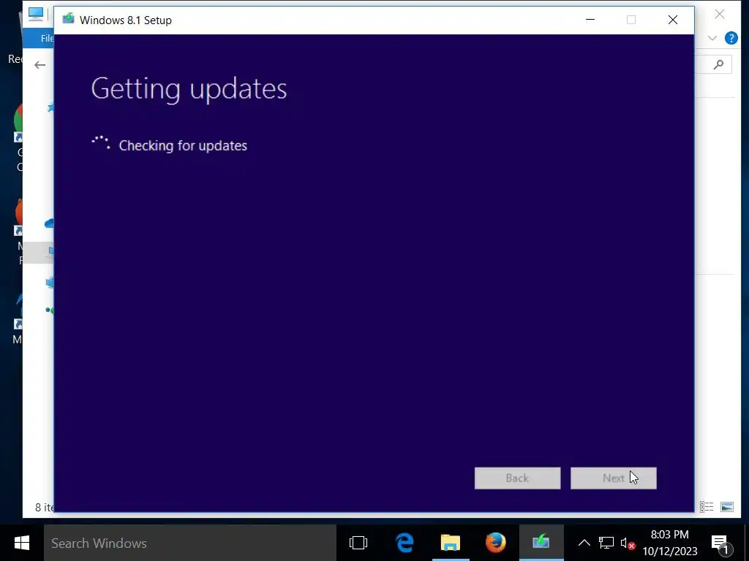Minimize the Windows 8.1 Setup window

(590, 20)
